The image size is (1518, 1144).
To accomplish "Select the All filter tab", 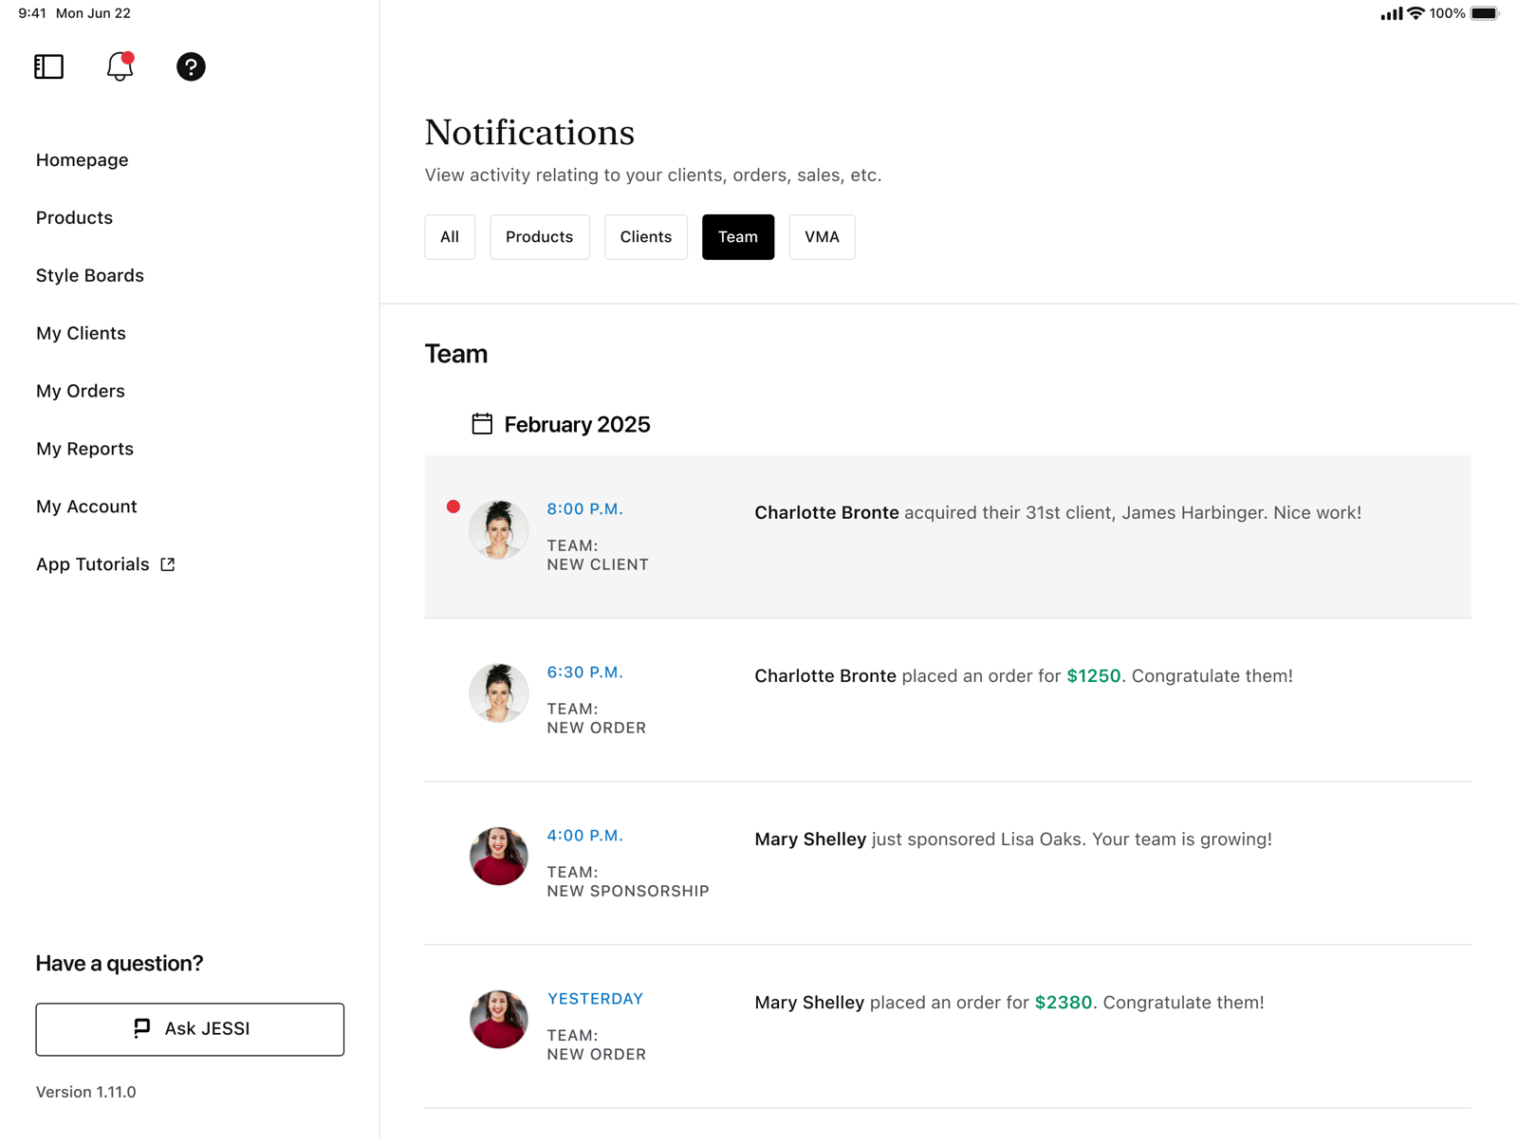I will click(x=450, y=237).
